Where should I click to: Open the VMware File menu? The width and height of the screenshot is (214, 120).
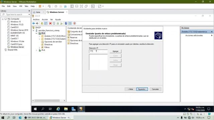click(3, 6)
